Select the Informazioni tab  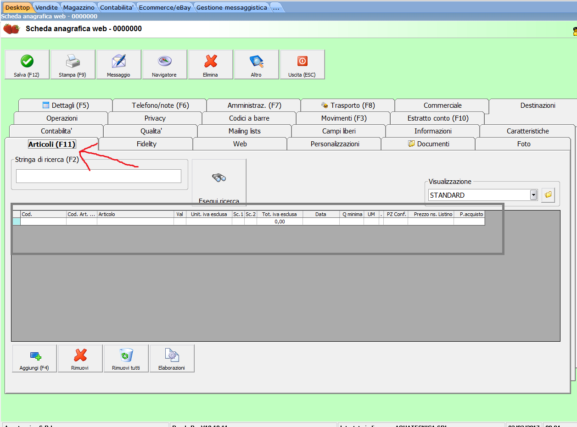click(x=433, y=131)
